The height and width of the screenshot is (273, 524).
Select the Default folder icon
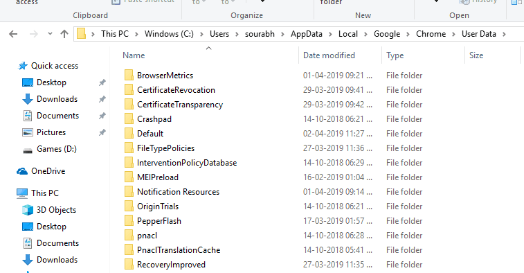tap(129, 134)
